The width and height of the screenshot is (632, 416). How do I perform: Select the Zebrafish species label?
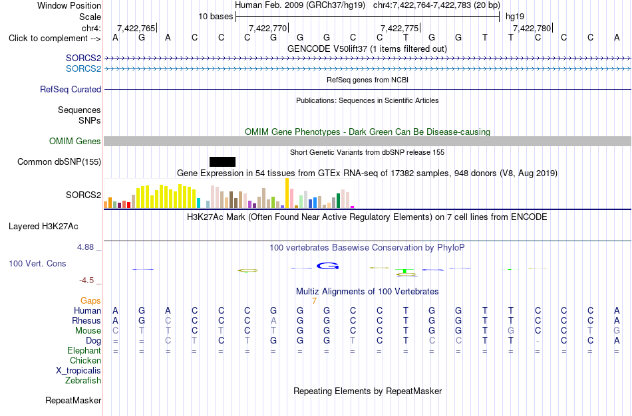click(x=83, y=381)
